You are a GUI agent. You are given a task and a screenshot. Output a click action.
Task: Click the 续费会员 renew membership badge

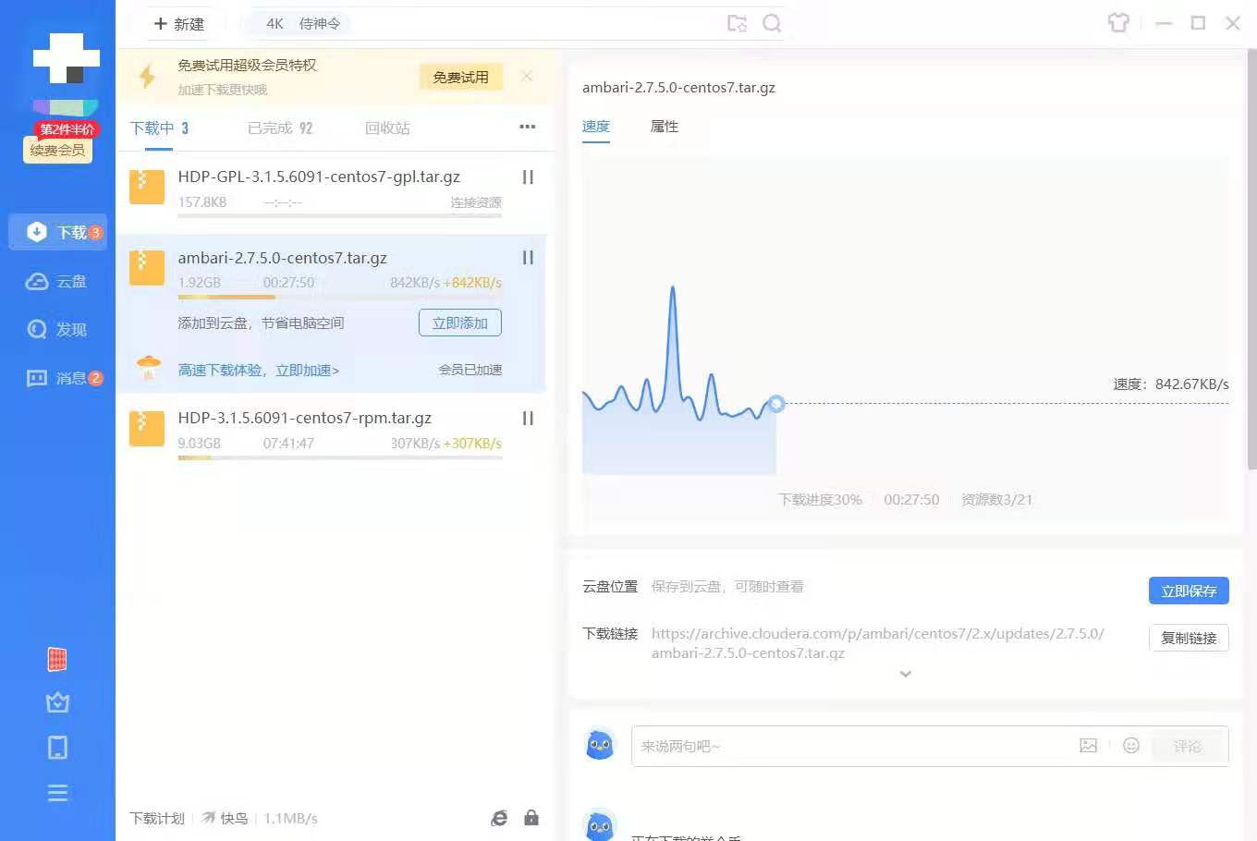pos(57,150)
